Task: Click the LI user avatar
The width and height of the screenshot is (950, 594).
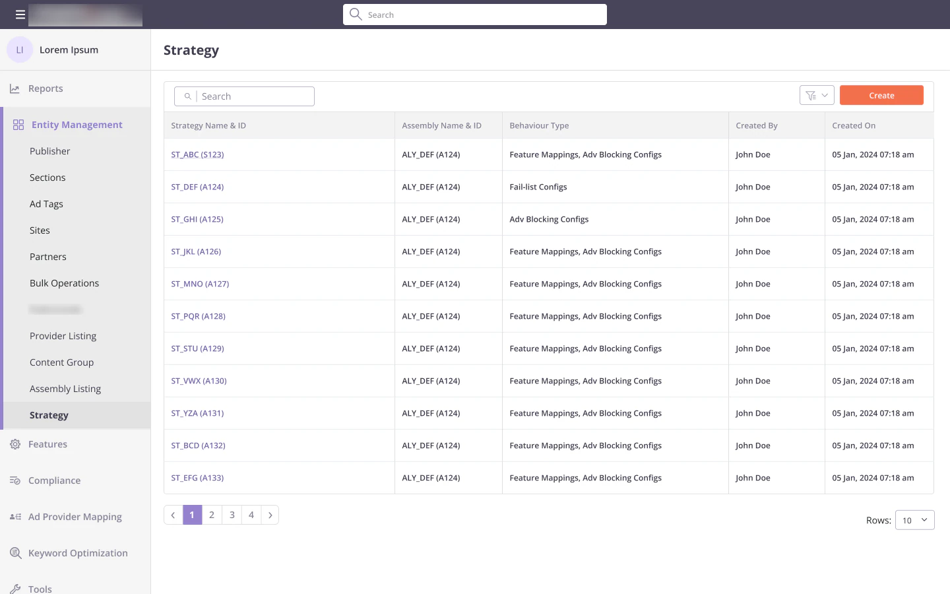Action: tap(20, 49)
